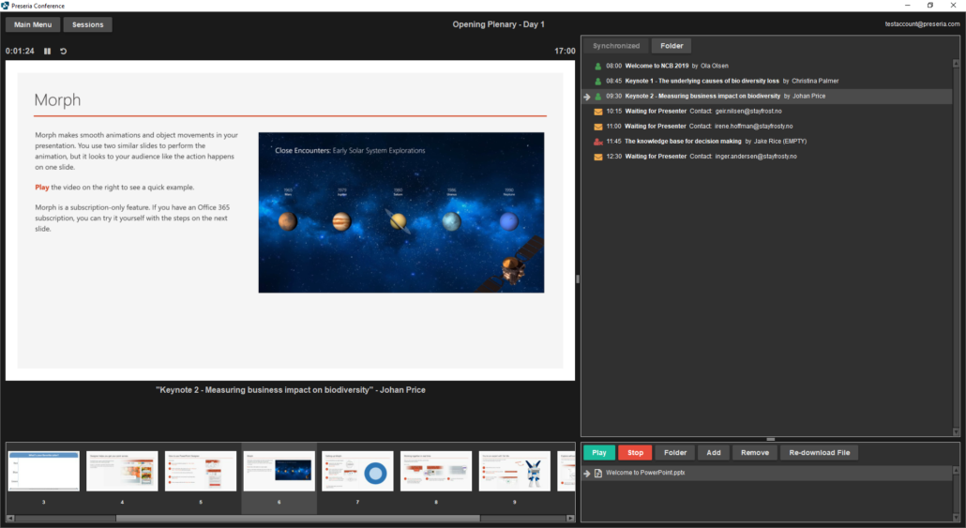Click the Remove button
The height and width of the screenshot is (528, 966).
754,453
